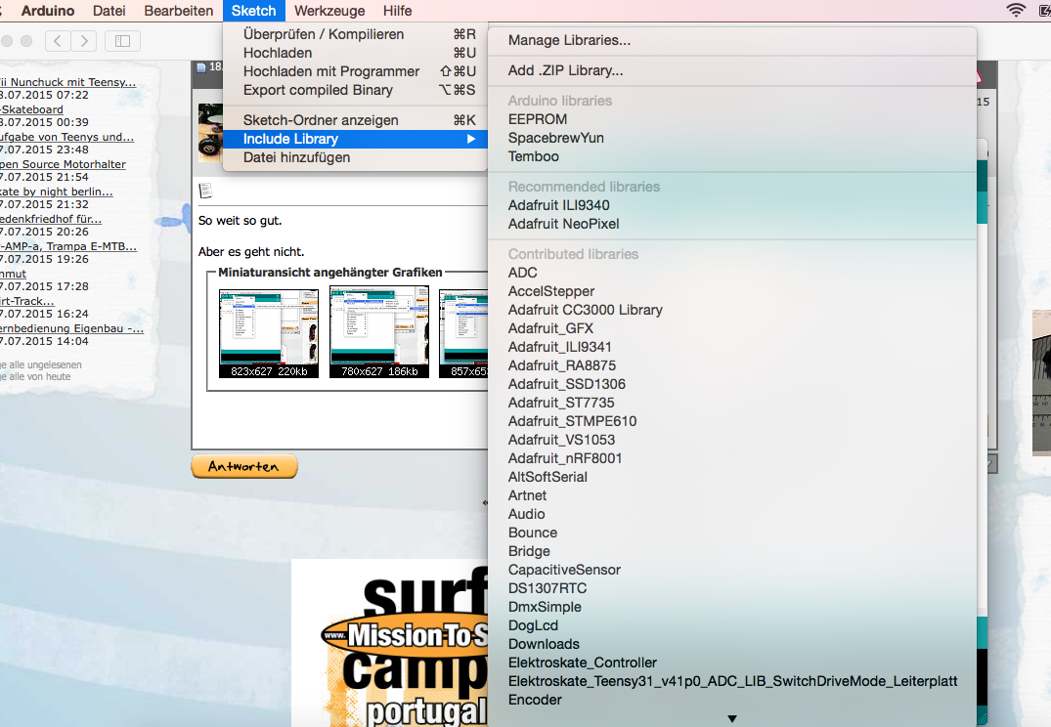Click the Antworten reply button
The image size is (1051, 727).
click(244, 466)
